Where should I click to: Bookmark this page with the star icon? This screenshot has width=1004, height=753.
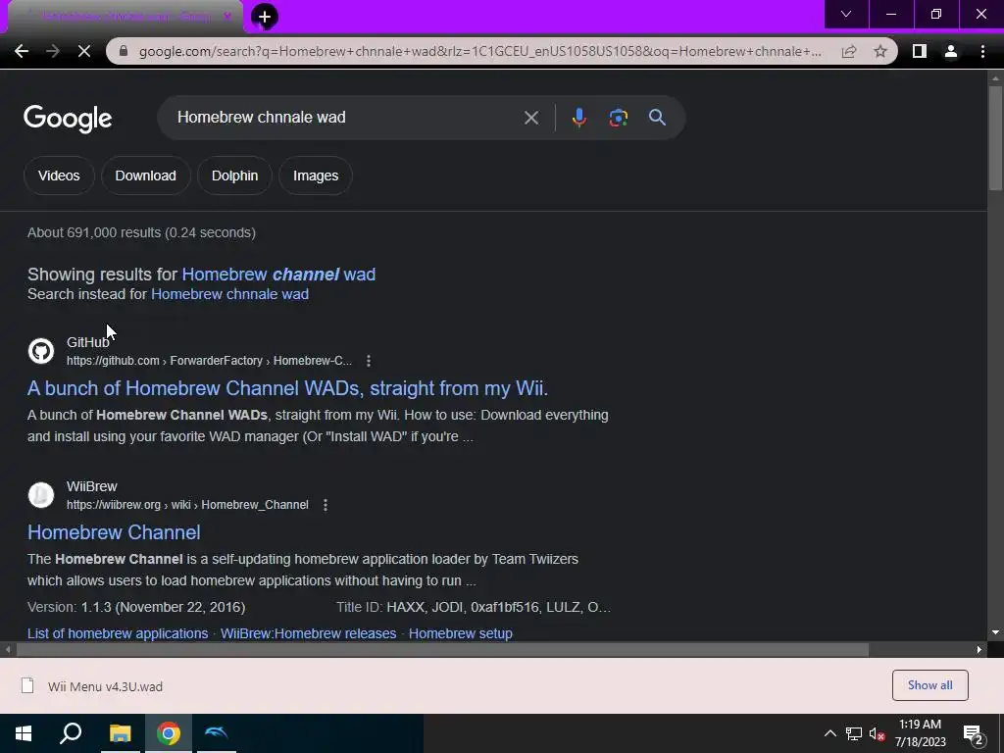[880, 51]
